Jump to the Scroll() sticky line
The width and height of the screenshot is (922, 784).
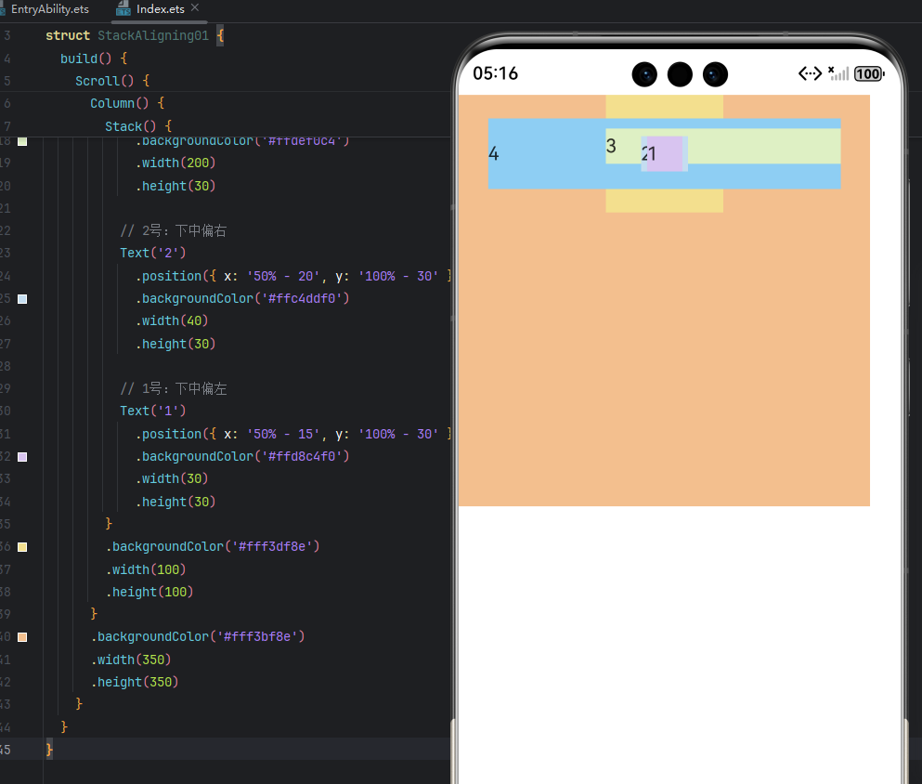click(112, 81)
